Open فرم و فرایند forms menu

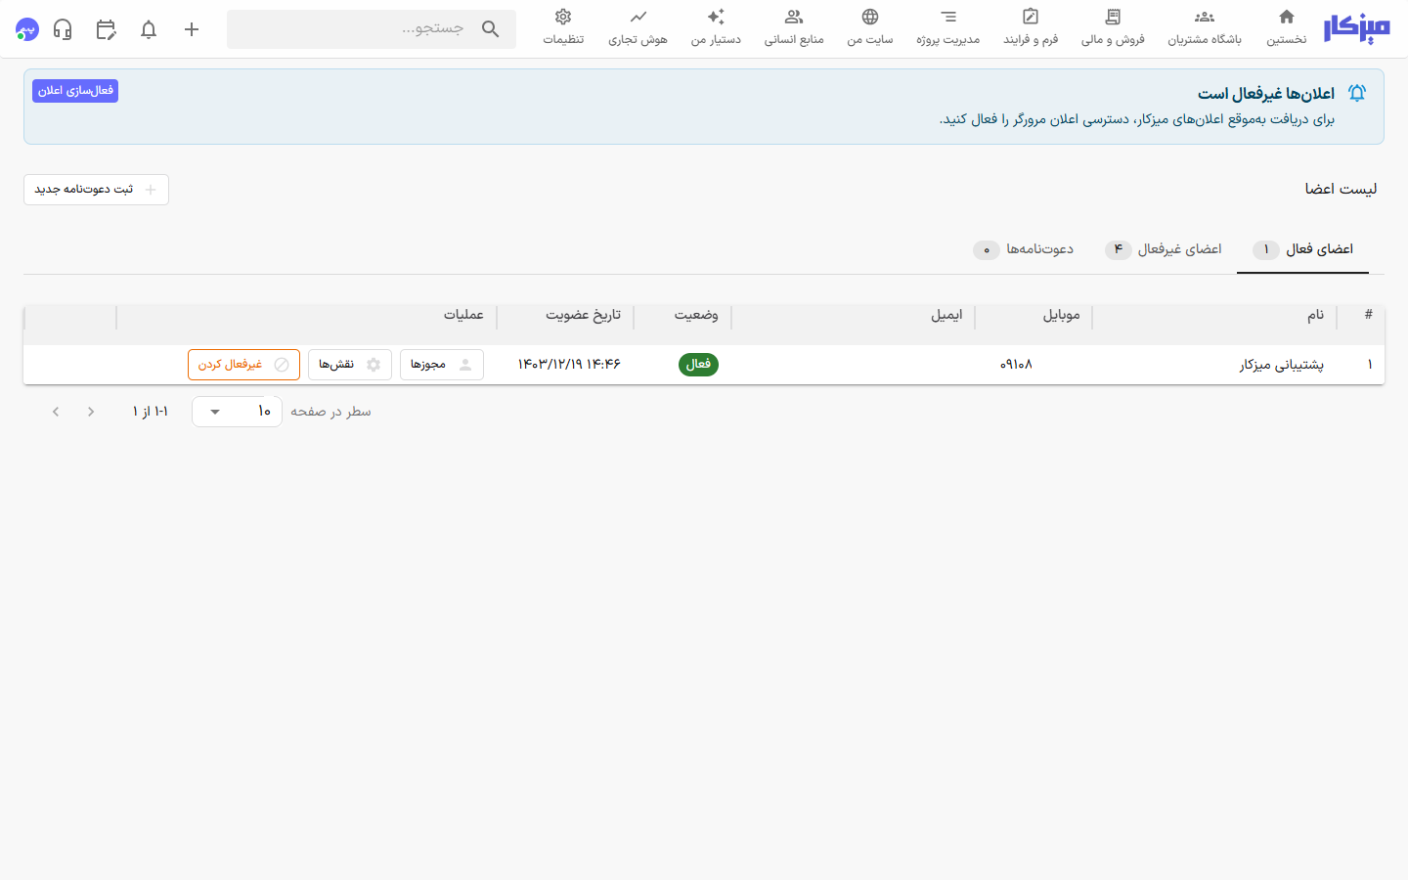(1031, 28)
